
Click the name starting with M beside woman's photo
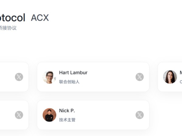[181, 73]
